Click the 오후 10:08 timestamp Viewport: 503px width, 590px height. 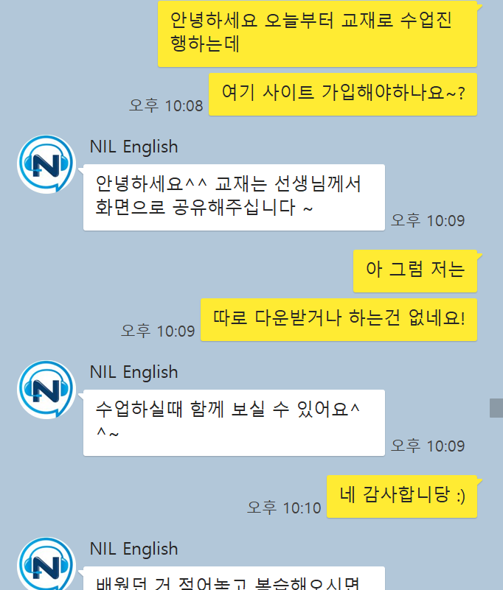[x=166, y=106]
